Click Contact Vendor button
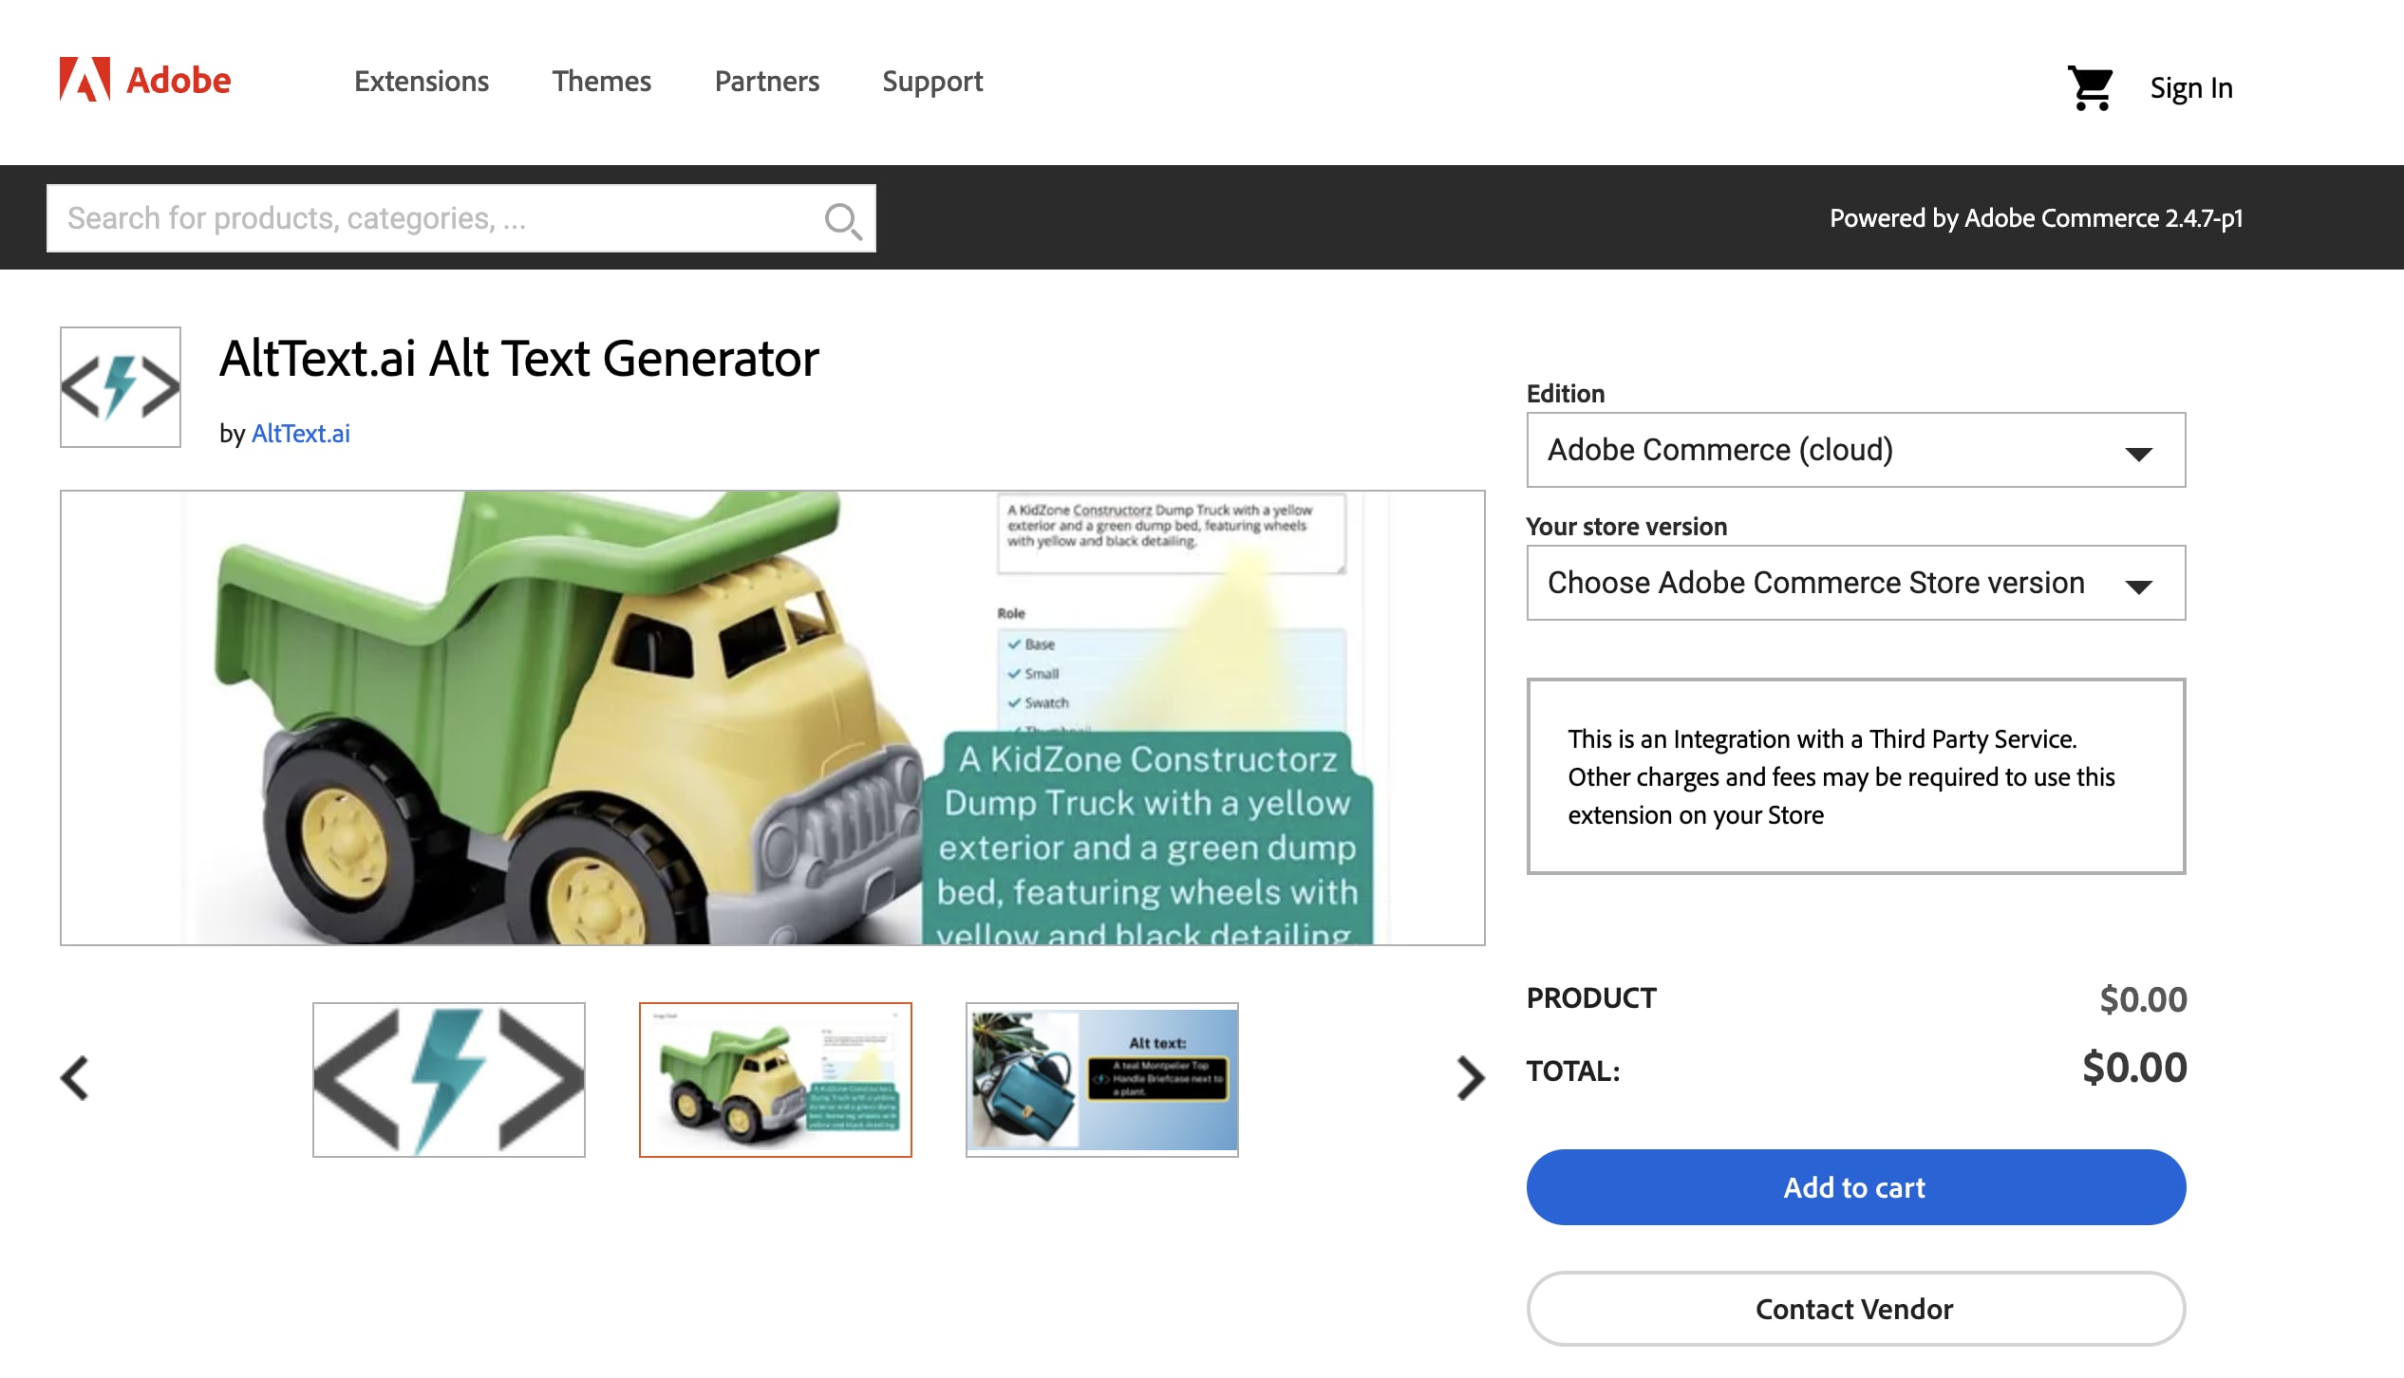The height and width of the screenshot is (1378, 2404). [x=1855, y=1309]
